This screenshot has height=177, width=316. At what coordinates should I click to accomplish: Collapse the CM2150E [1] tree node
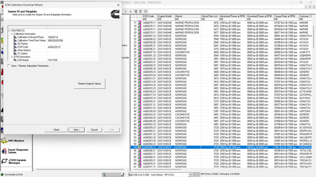[9, 31]
